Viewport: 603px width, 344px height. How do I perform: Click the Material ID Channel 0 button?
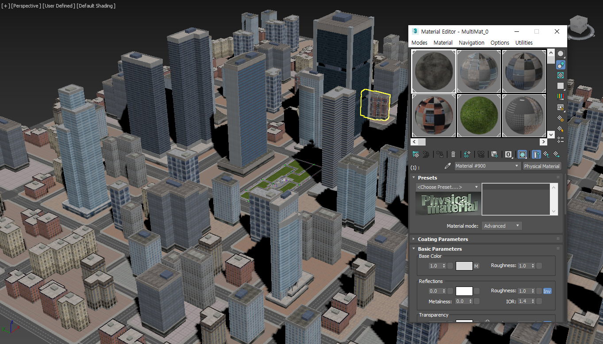tap(508, 154)
